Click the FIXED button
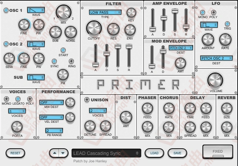 [218, 152]
